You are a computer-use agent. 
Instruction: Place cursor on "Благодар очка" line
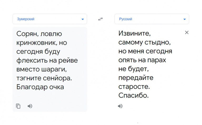click(x=40, y=87)
